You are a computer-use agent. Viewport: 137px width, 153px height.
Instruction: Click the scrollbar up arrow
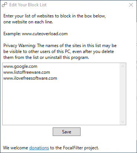tap(123, 66)
